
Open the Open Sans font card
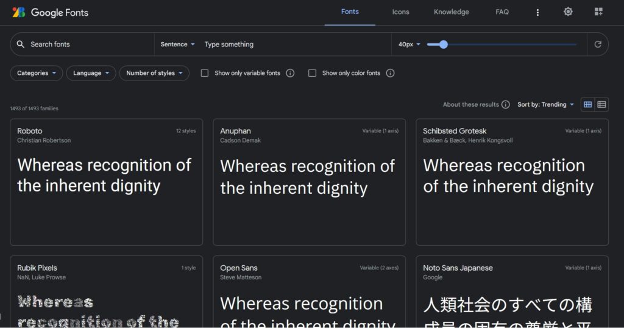[x=309, y=292]
